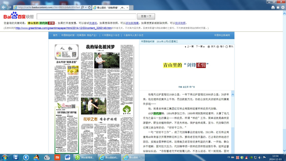Switch to the green 360 browser taskbar window
This screenshot has width=286, height=161.
pyautogui.click(x=84, y=157)
